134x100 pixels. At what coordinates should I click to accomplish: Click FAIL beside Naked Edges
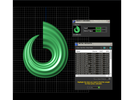[x=104, y=31]
